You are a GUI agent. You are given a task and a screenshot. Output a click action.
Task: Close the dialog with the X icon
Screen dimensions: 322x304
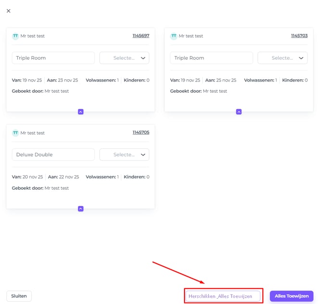(x=8, y=11)
